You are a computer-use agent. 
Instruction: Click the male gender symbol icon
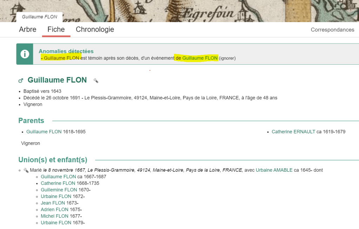point(21,81)
